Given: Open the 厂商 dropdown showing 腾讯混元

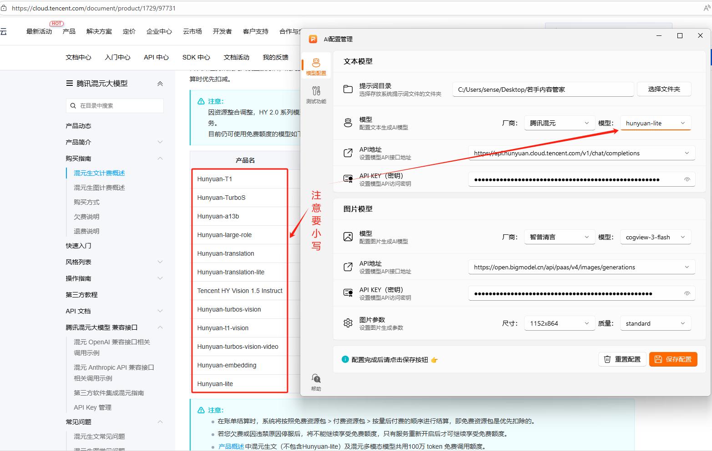Looking at the screenshot, I should tap(559, 123).
